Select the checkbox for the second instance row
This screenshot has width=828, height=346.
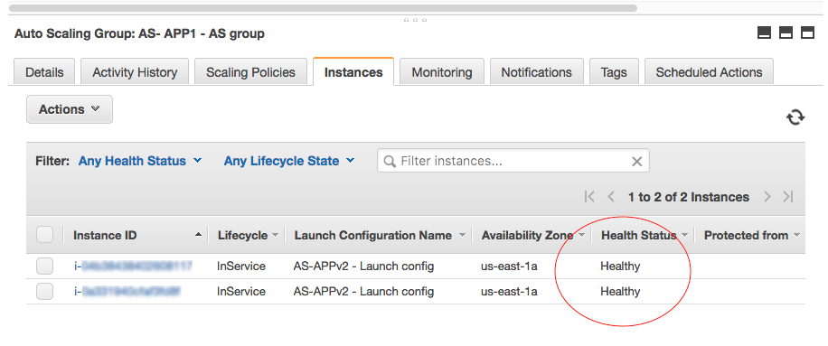[45, 291]
